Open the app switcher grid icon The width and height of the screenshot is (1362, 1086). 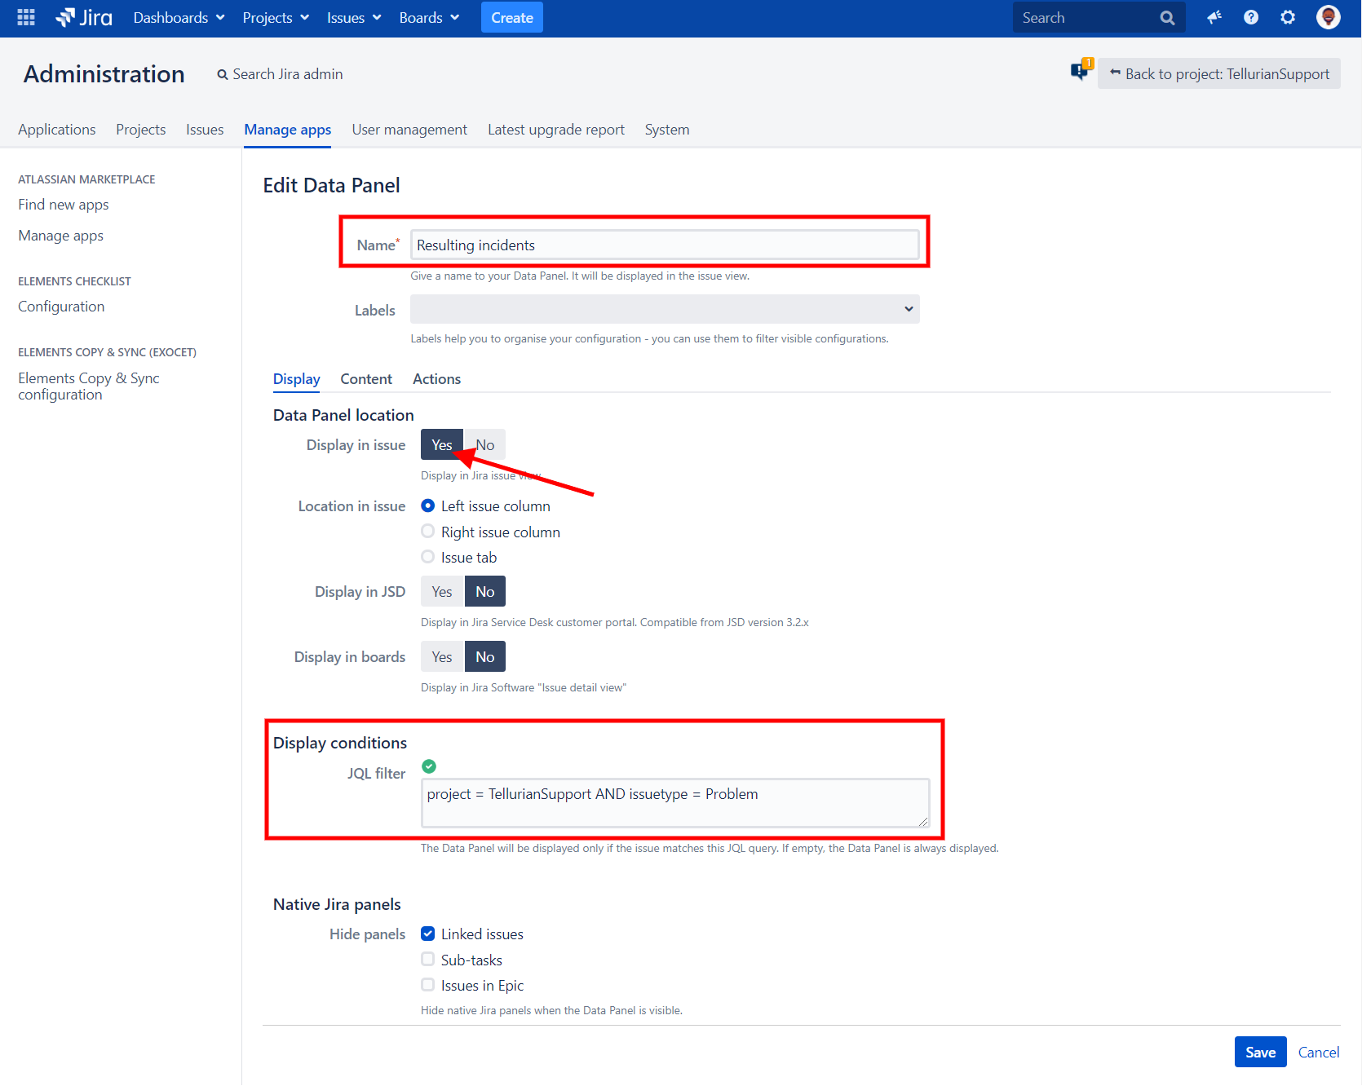tap(26, 17)
